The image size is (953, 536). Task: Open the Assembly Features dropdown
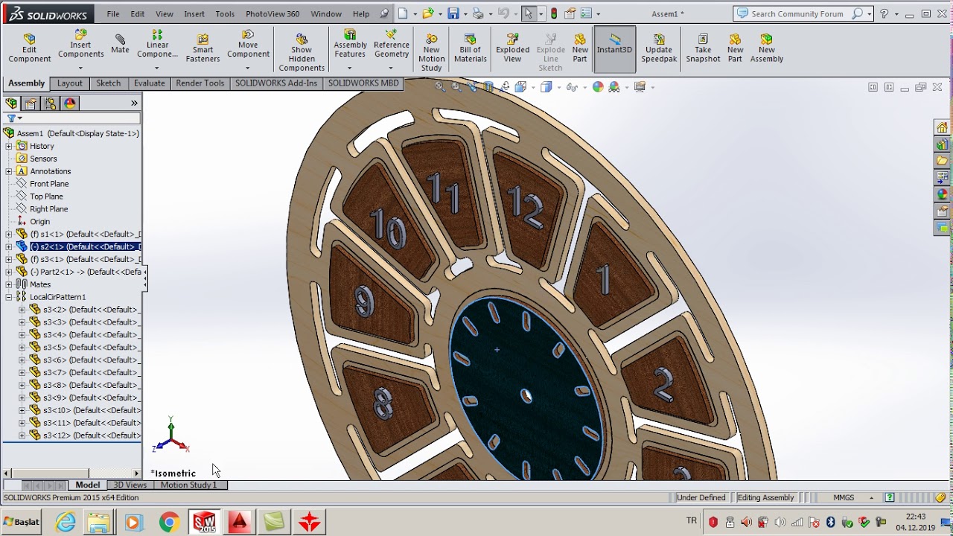click(350, 67)
